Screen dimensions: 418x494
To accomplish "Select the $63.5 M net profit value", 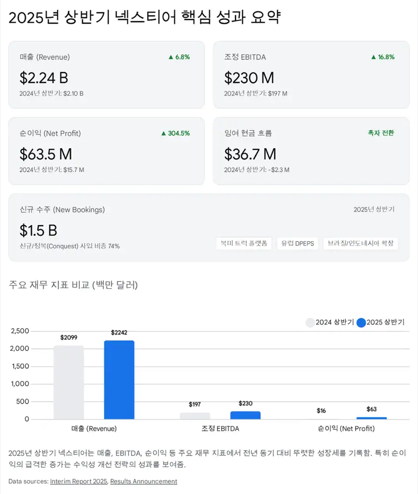I will pos(45,154).
